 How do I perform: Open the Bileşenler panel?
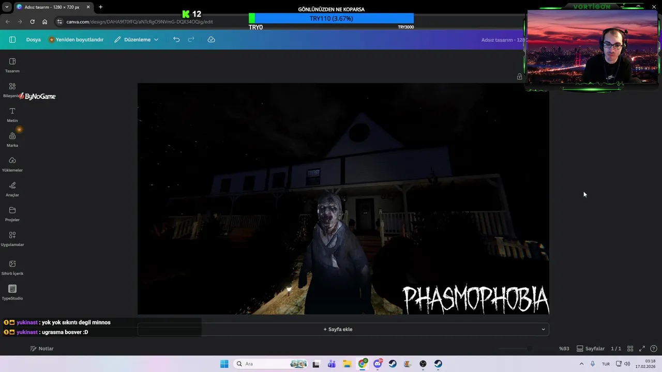(x=12, y=90)
